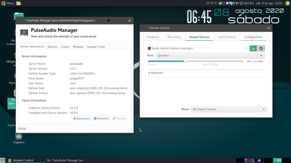Click the Bluetooth tray icon
Image resolution: width=291 pixels, height=163 pixels.
point(224,3)
